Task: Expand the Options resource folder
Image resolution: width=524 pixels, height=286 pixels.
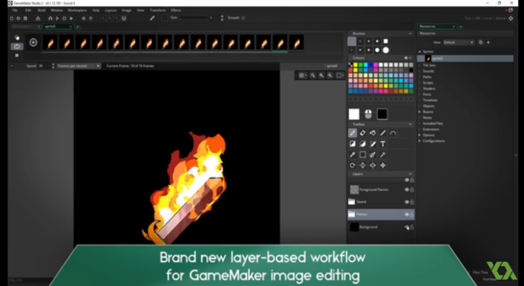Action: (420, 135)
